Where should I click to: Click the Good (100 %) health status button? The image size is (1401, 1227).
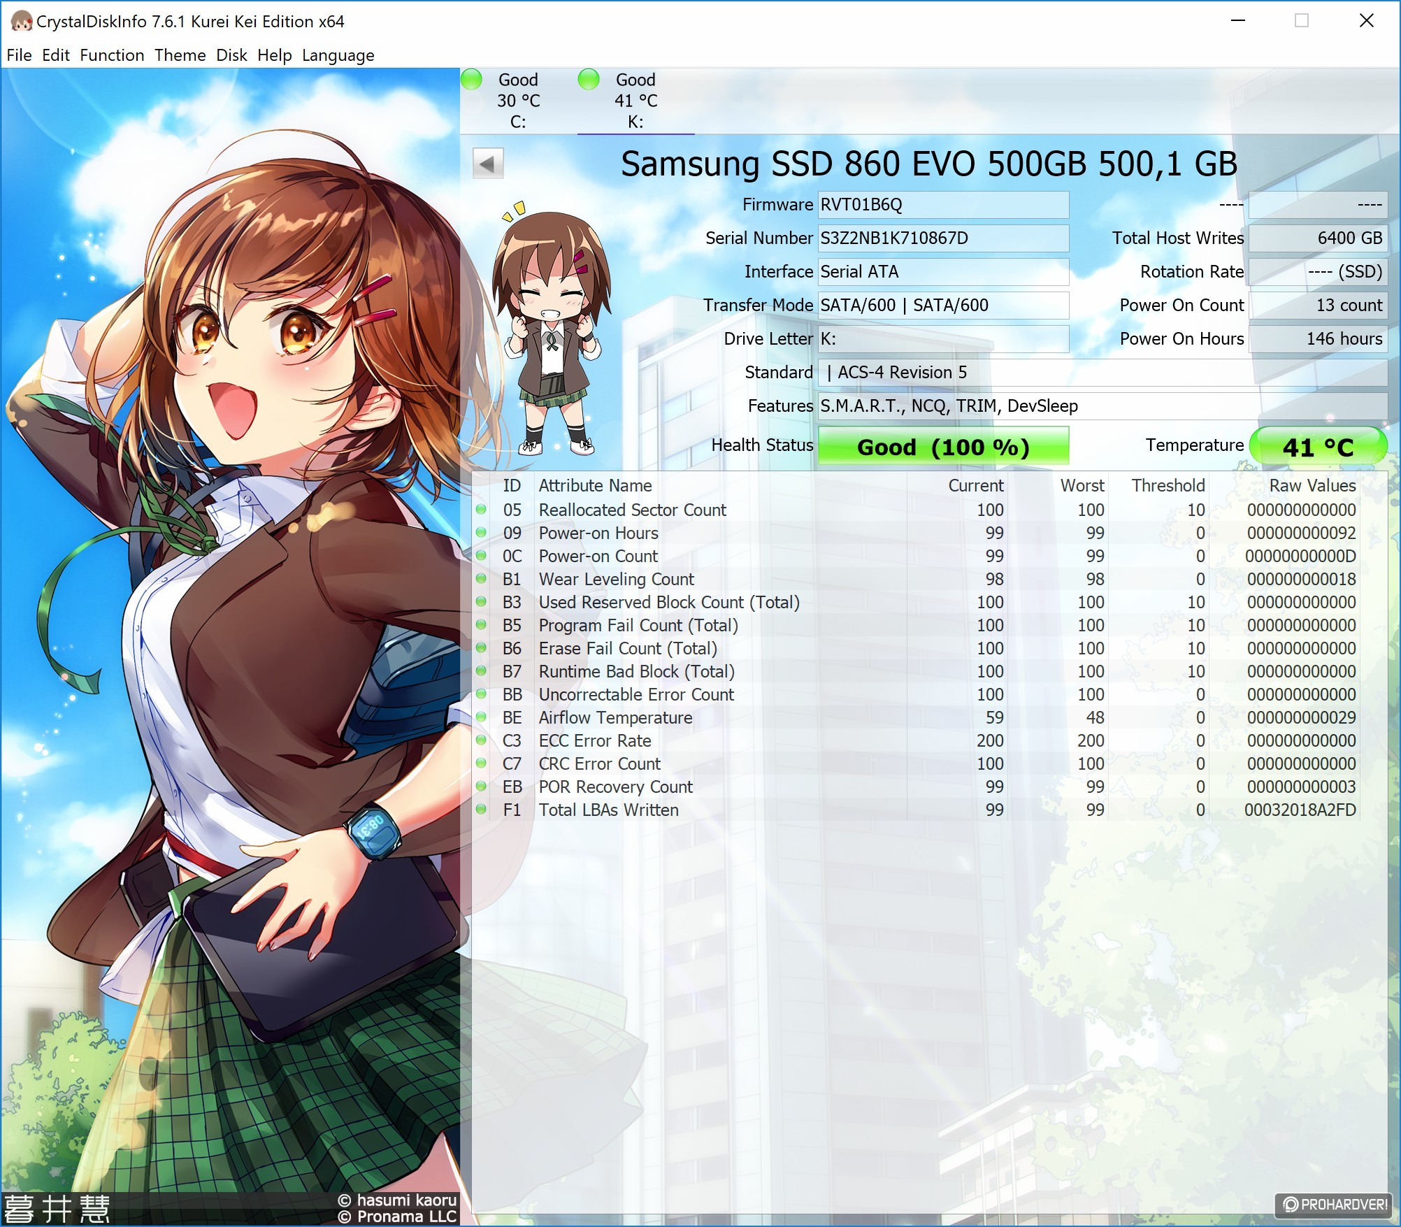(x=943, y=446)
